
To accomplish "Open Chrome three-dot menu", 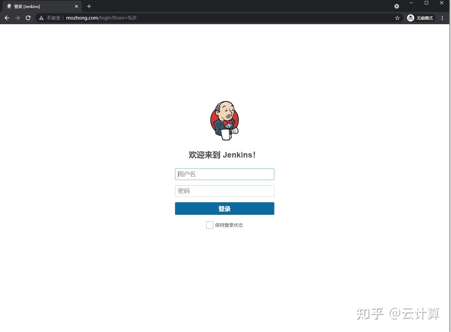I will click(442, 18).
